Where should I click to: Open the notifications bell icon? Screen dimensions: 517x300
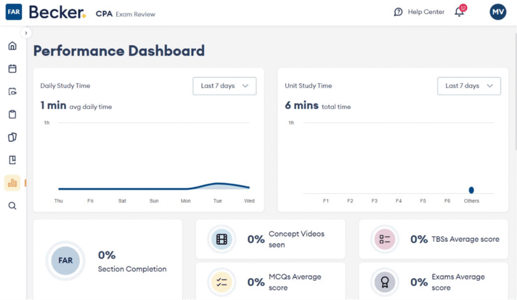459,12
